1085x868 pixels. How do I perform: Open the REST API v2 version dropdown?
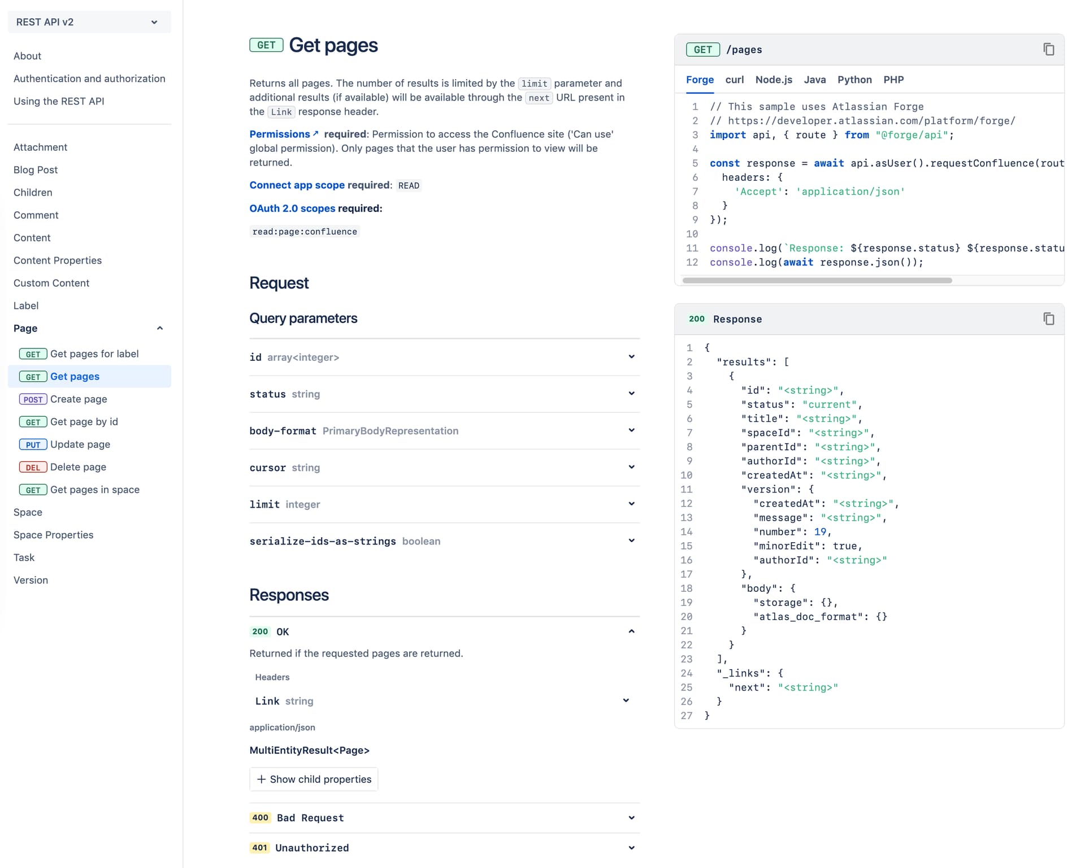(89, 22)
